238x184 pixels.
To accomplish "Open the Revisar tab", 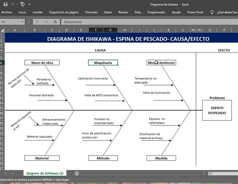I will 123,12.
